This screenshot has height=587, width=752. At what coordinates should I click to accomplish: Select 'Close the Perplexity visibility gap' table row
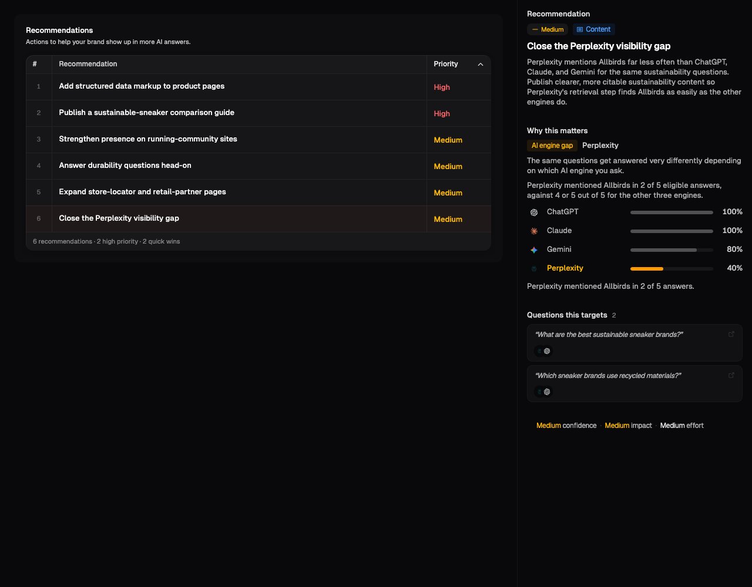258,219
